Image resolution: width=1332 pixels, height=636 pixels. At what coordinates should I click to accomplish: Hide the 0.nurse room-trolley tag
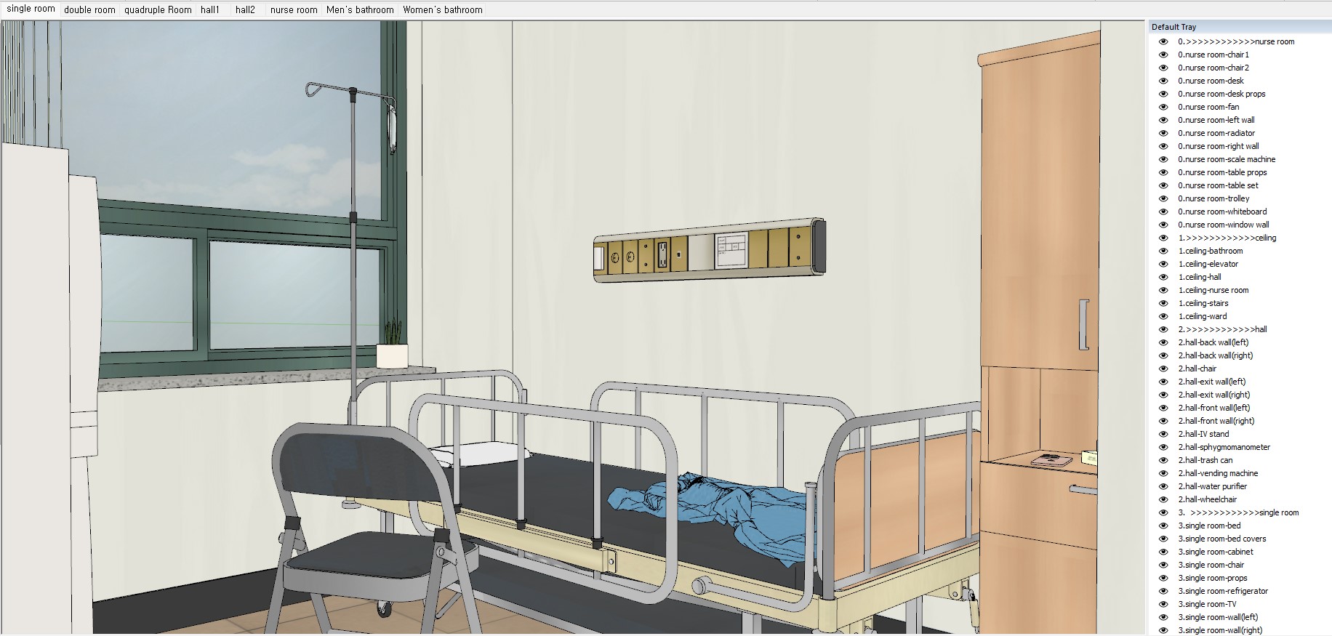(x=1163, y=198)
